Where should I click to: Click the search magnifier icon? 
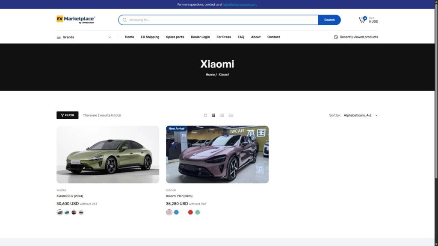point(124,20)
